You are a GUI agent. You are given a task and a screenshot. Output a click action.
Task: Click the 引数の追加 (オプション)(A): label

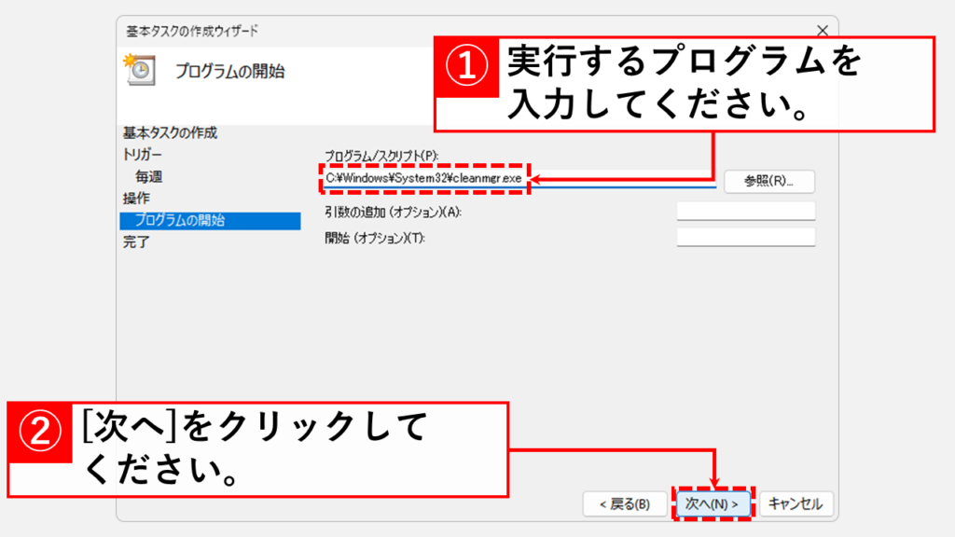[x=393, y=212]
